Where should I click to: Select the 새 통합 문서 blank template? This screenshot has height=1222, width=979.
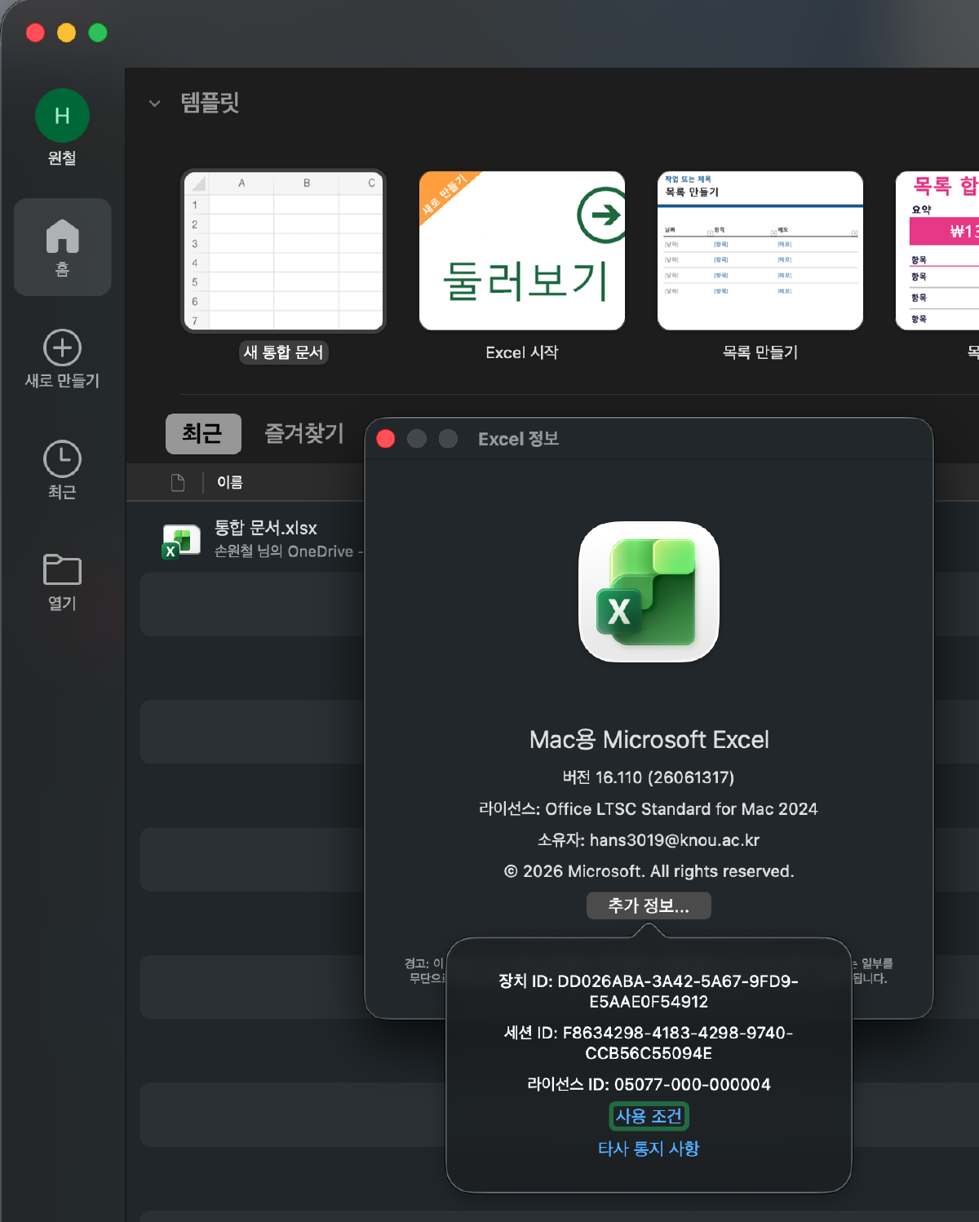(283, 250)
